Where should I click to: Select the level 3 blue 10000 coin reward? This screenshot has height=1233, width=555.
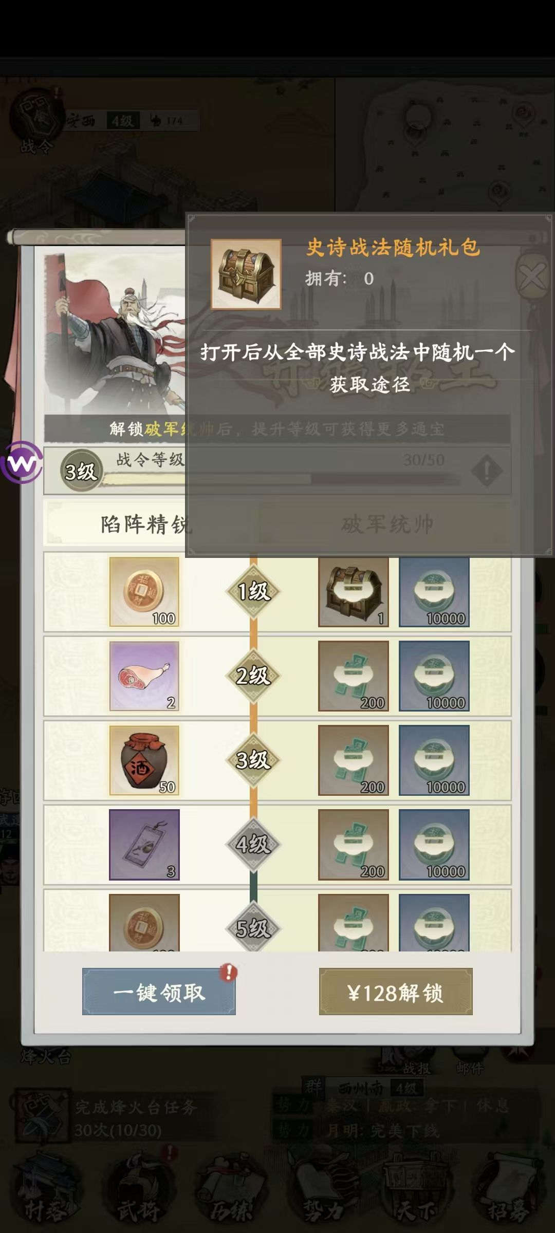tap(434, 760)
